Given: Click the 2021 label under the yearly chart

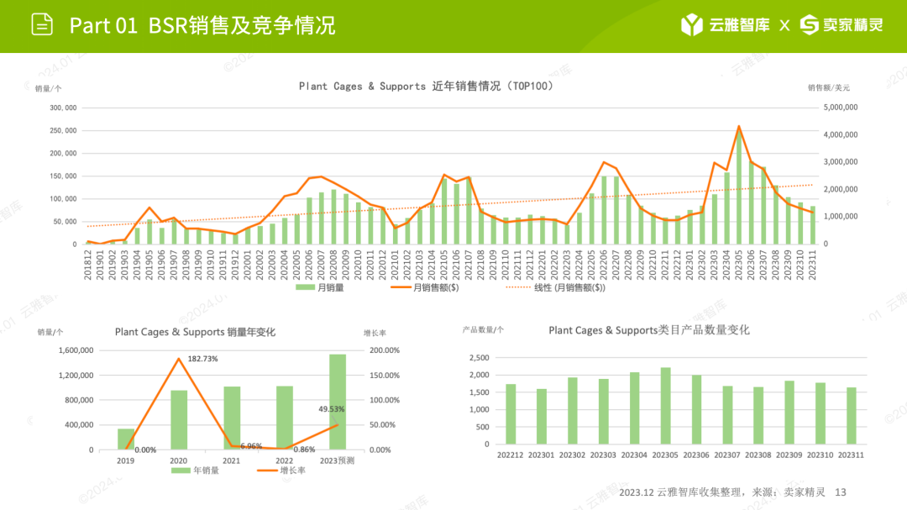Looking at the screenshot, I should [x=232, y=460].
